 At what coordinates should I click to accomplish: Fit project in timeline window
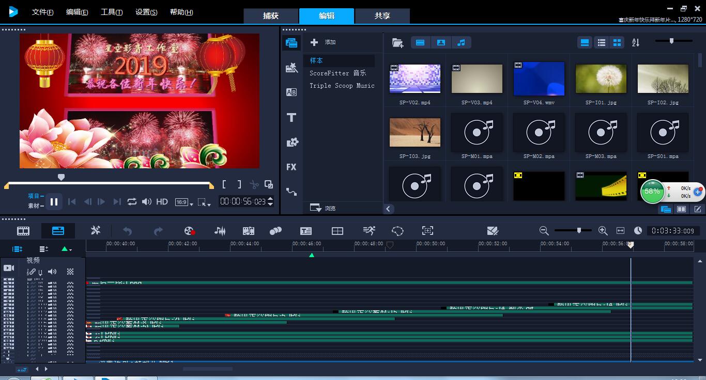(x=620, y=231)
